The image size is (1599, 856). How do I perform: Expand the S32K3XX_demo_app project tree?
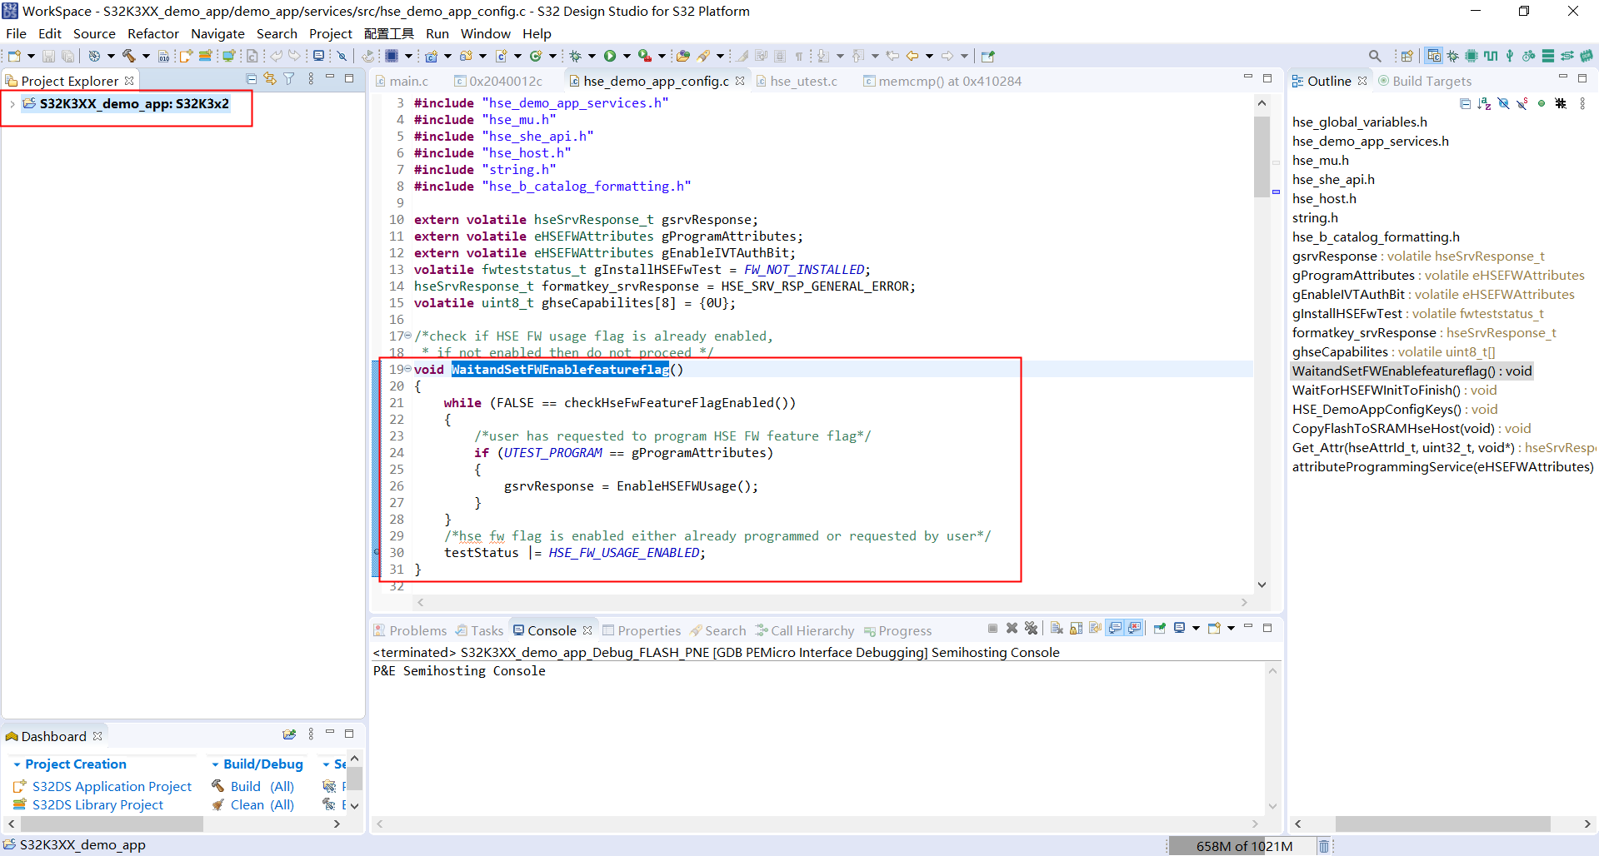pyautogui.click(x=12, y=106)
